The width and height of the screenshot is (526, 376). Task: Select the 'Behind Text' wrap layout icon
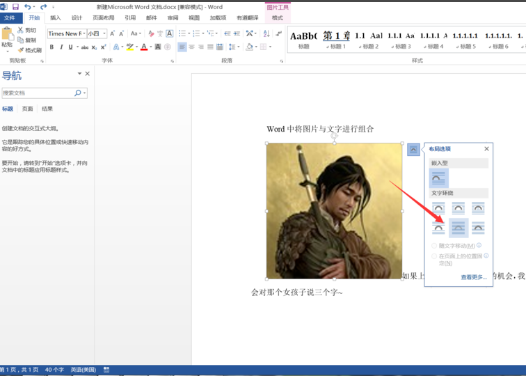[459, 228]
